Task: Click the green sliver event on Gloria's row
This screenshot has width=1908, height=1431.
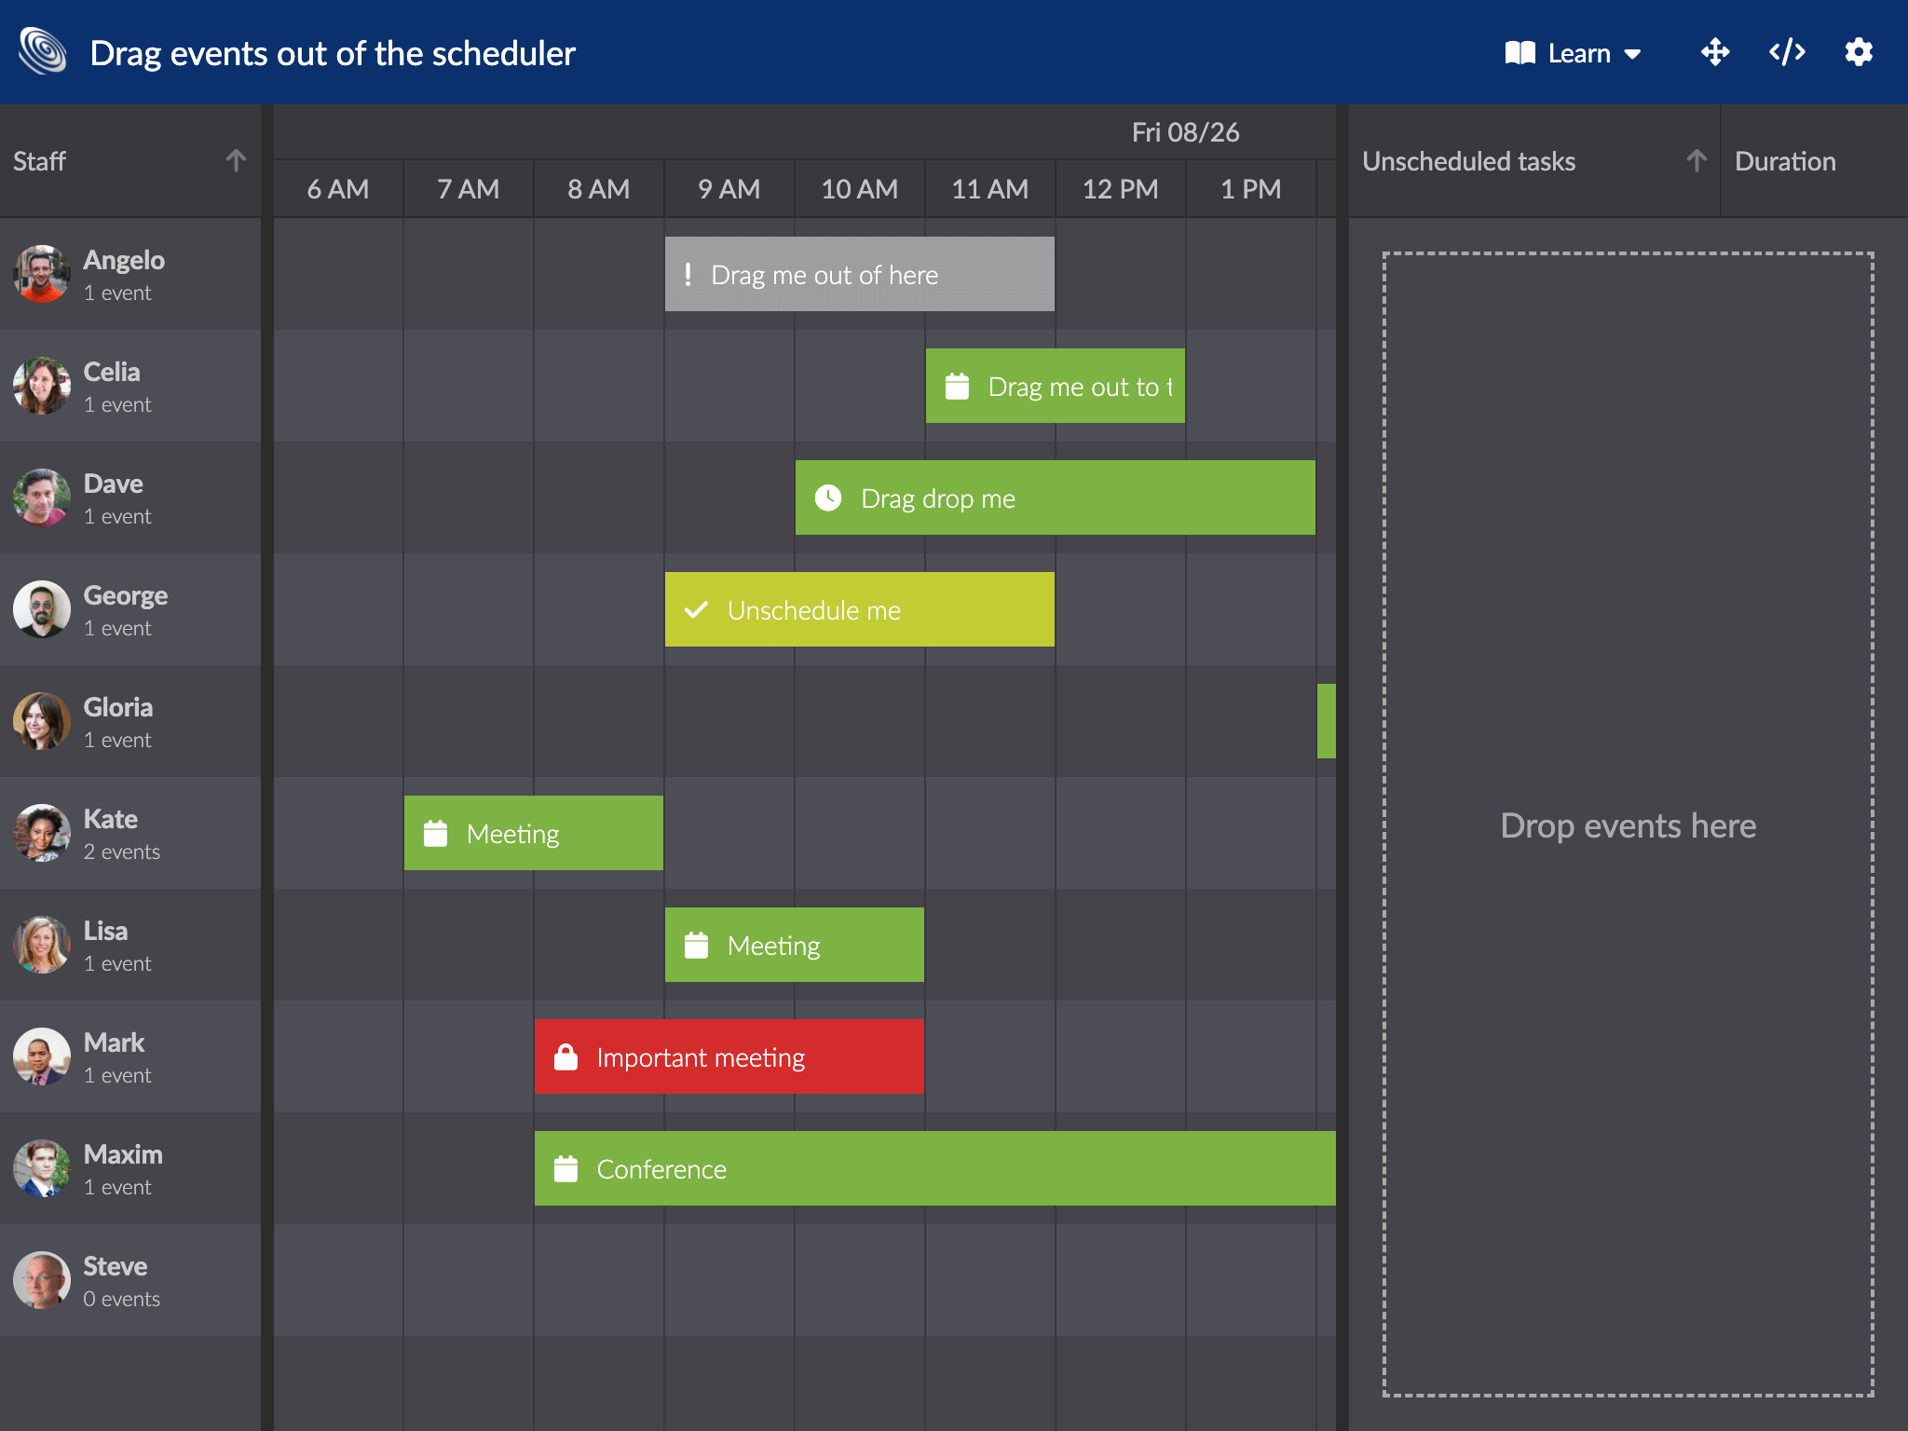Action: coord(1329,719)
